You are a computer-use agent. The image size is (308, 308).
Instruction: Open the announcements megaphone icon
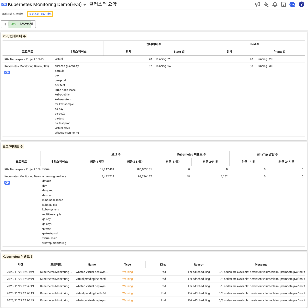coord(258,4)
